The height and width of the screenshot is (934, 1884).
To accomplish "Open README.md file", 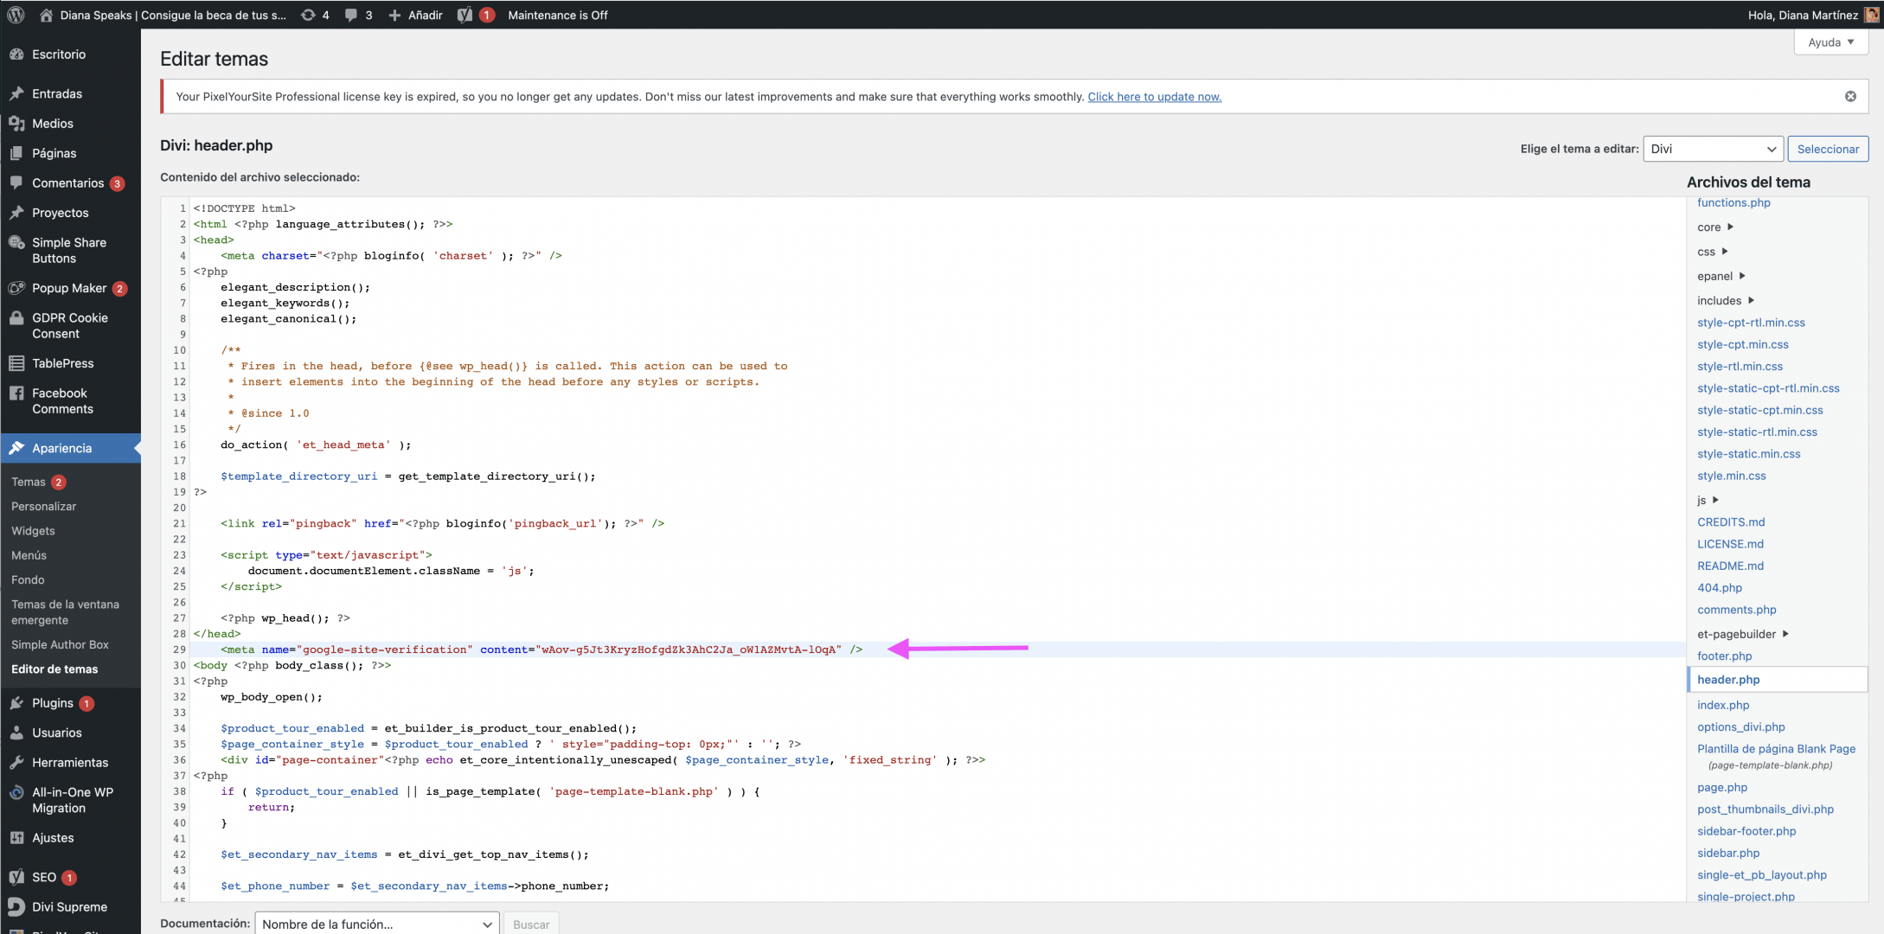I will 1730,566.
